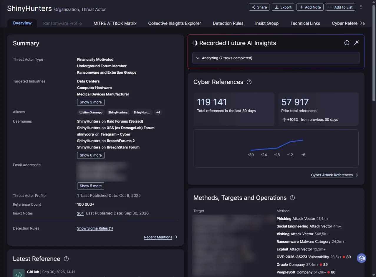The width and height of the screenshot is (376, 277).
Task: Expand the Analyzing tasks completed section
Action: pyautogui.click(x=276, y=58)
